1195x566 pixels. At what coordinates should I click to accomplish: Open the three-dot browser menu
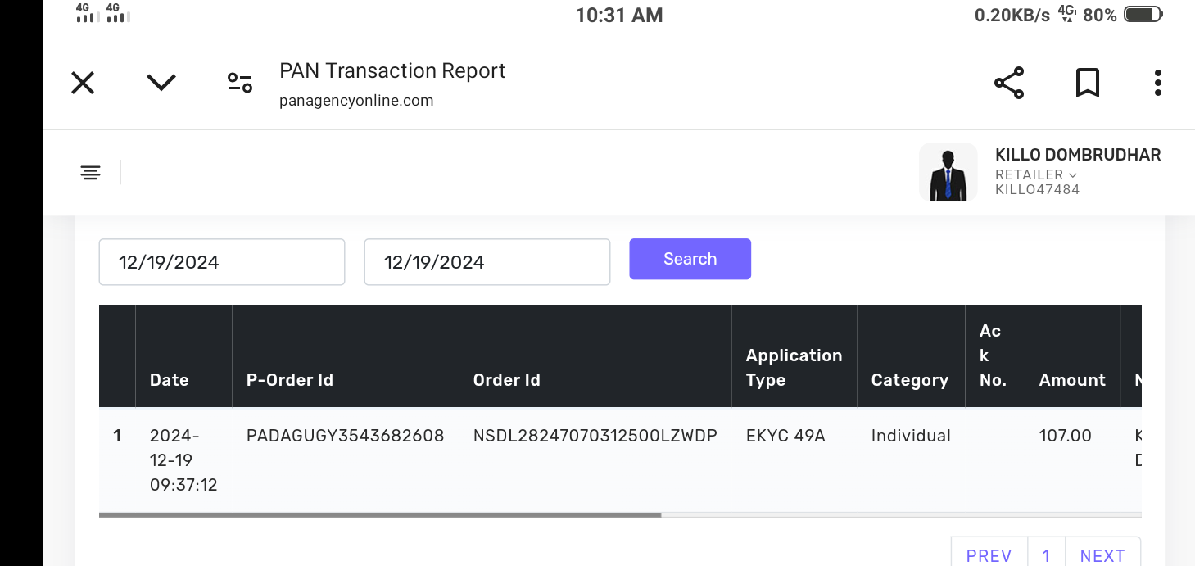tap(1157, 83)
